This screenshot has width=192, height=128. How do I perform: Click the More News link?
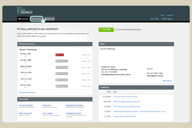(x=168, y=81)
